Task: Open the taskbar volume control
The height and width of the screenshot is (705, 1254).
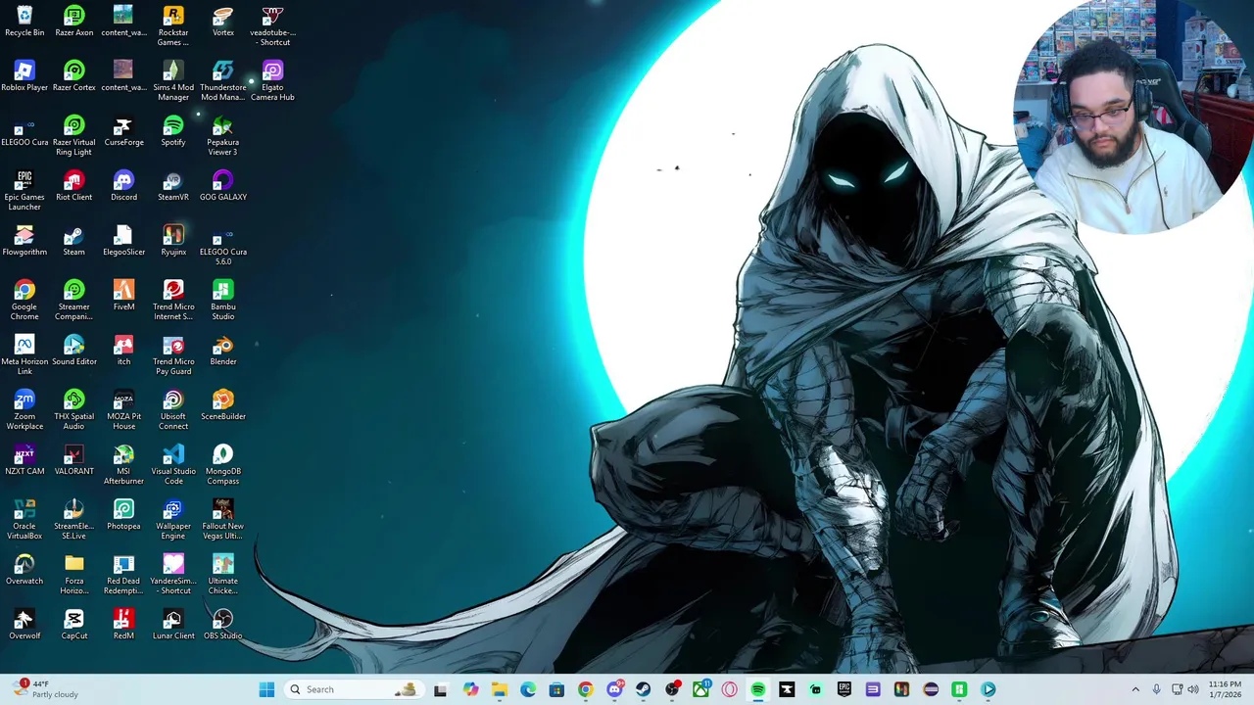Action: (x=1193, y=689)
